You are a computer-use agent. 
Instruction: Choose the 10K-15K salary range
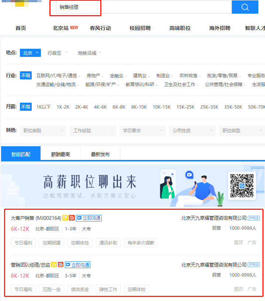click(x=161, y=107)
